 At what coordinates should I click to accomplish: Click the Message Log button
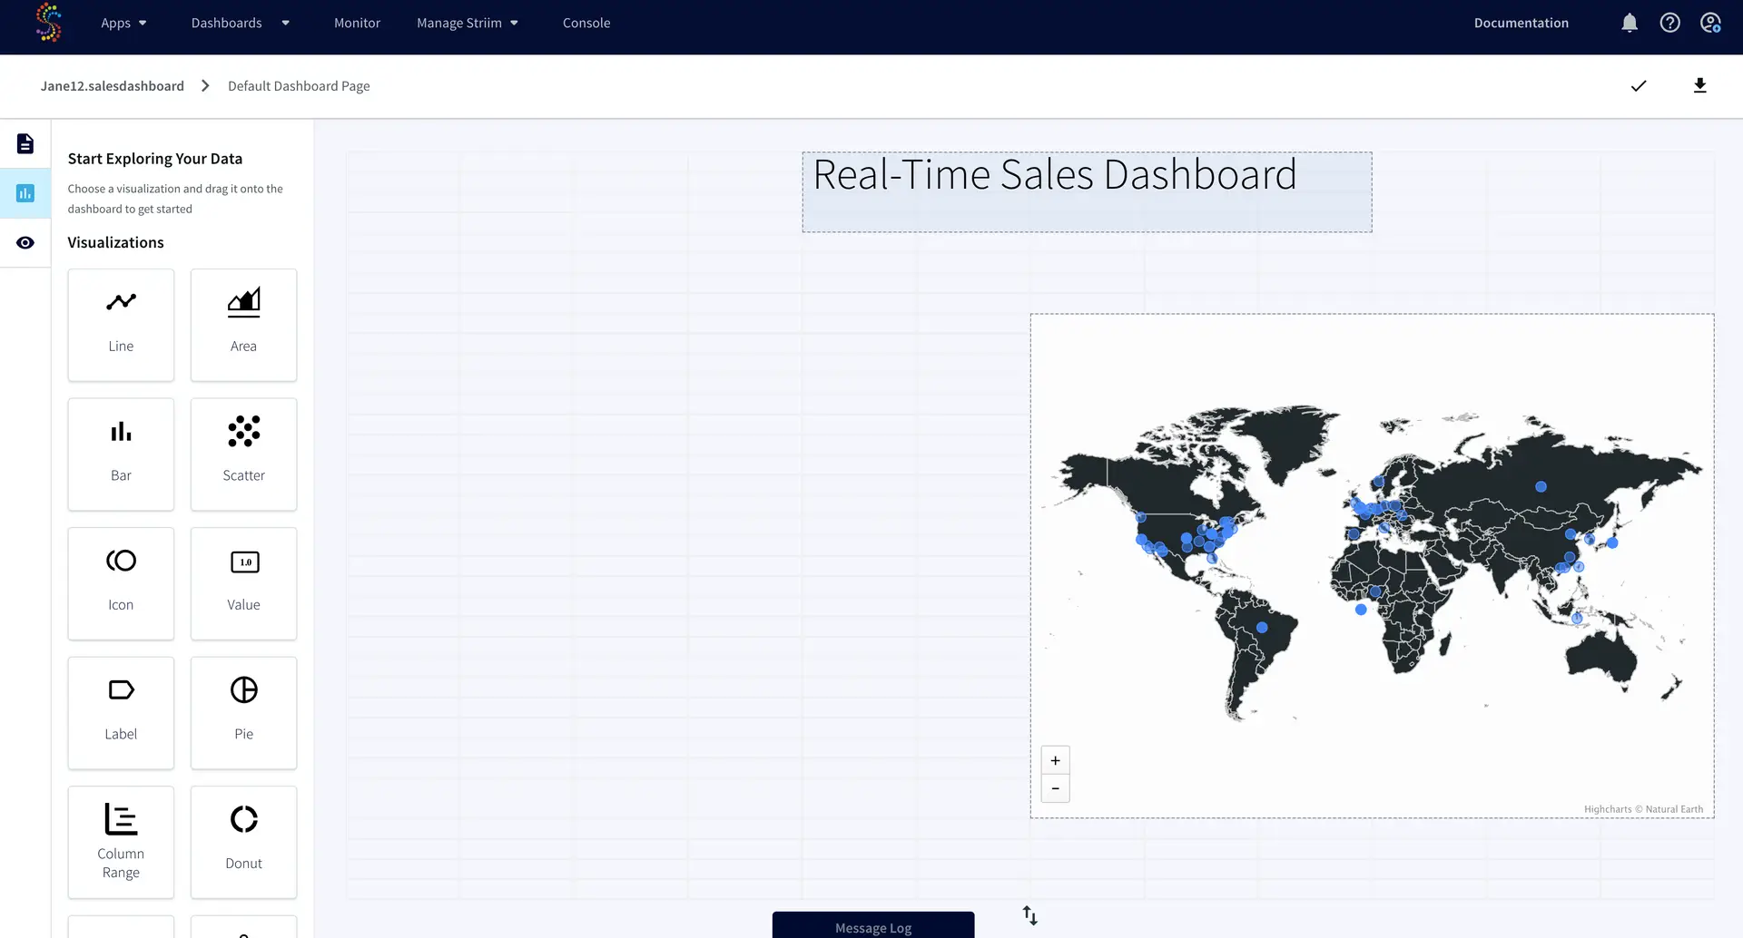point(872,926)
